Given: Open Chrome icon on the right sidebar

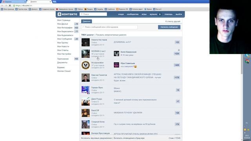Looking at the screenshot, I should pyautogui.click(x=247, y=61).
